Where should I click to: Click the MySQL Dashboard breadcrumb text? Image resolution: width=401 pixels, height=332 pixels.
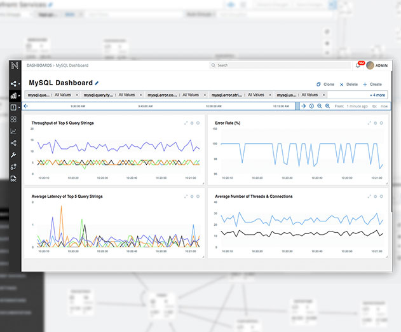point(72,66)
